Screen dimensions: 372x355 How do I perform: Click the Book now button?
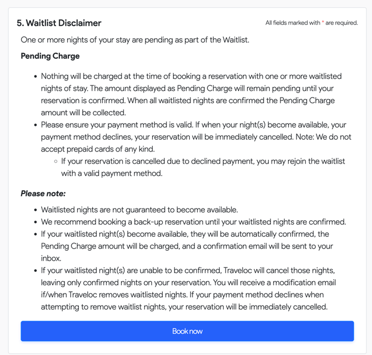pos(187,331)
